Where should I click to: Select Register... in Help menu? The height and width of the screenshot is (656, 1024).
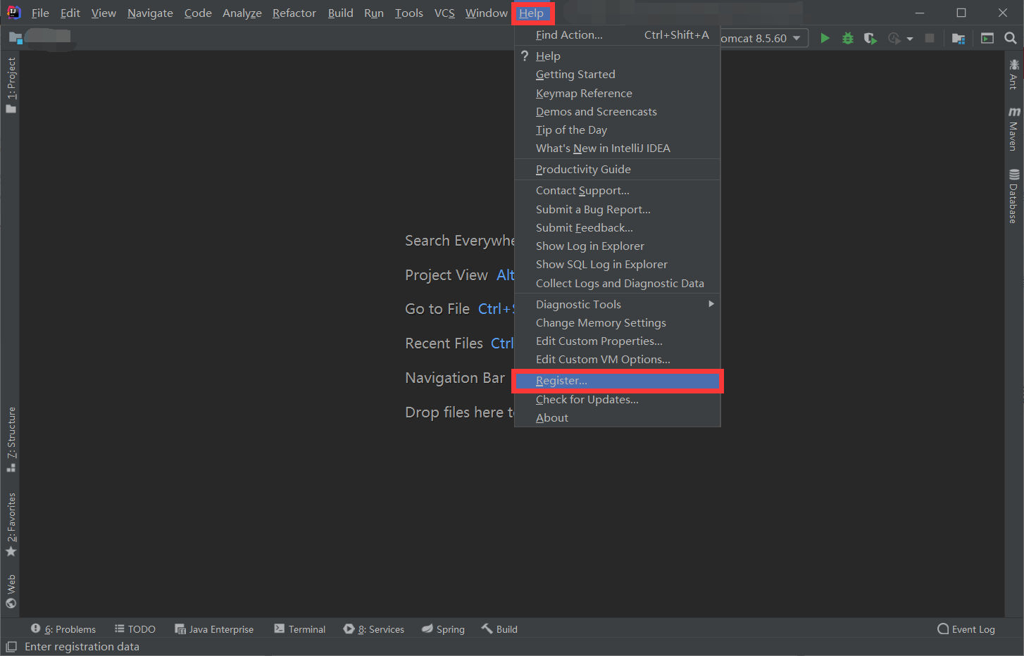pos(618,381)
